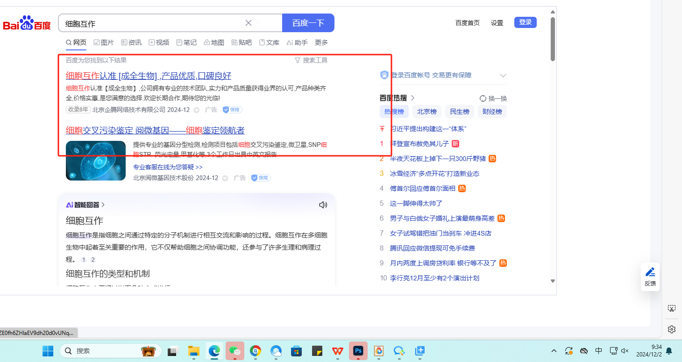The image size is (682, 362).
Task: Switch to the 视频 tab
Action: (159, 42)
